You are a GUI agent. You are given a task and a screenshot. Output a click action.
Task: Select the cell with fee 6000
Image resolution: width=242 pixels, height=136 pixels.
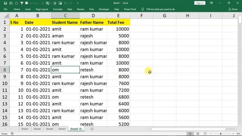click(118, 111)
